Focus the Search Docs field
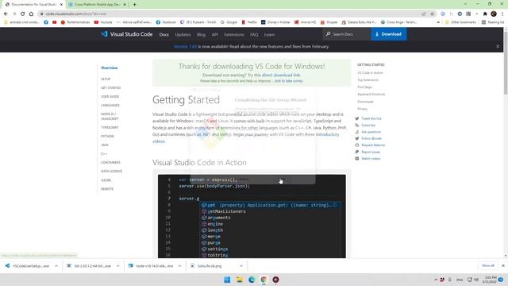 (x=347, y=34)
